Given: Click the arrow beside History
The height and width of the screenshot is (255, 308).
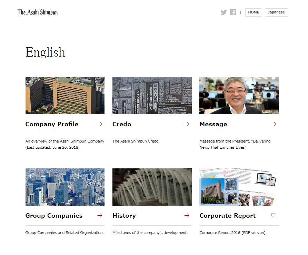Looking at the screenshot, I should point(187,216).
